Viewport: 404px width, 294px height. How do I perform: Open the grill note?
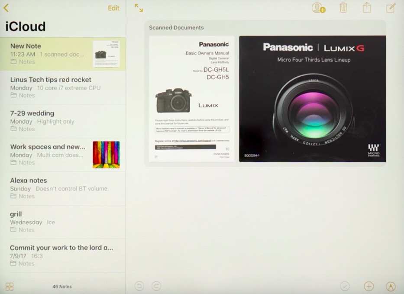tap(63, 222)
